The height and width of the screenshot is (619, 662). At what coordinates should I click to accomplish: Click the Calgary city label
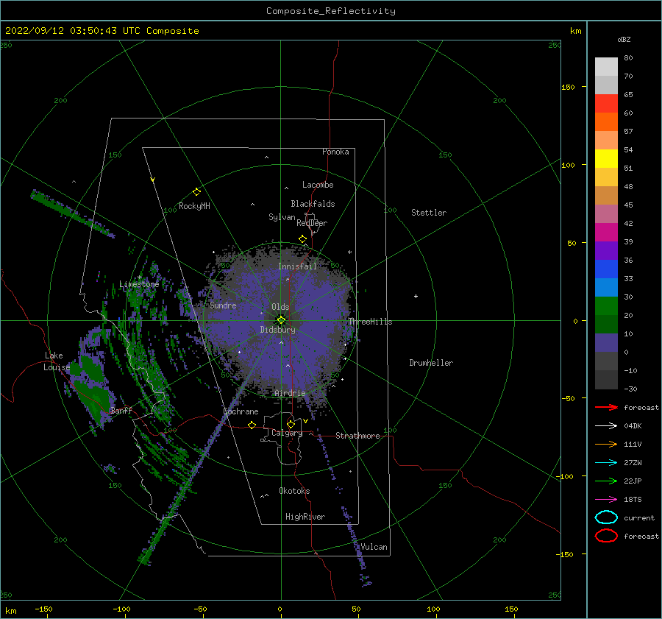click(x=287, y=433)
